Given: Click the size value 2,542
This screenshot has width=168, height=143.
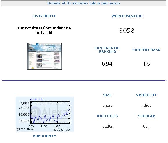Looking at the screenshot, I should pyautogui.click(x=107, y=106).
